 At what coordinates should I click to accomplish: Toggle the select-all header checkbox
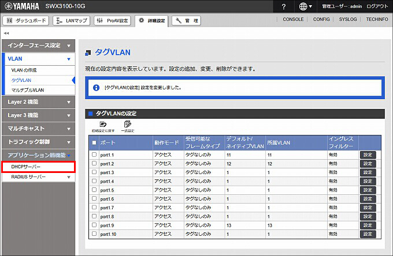point(94,142)
